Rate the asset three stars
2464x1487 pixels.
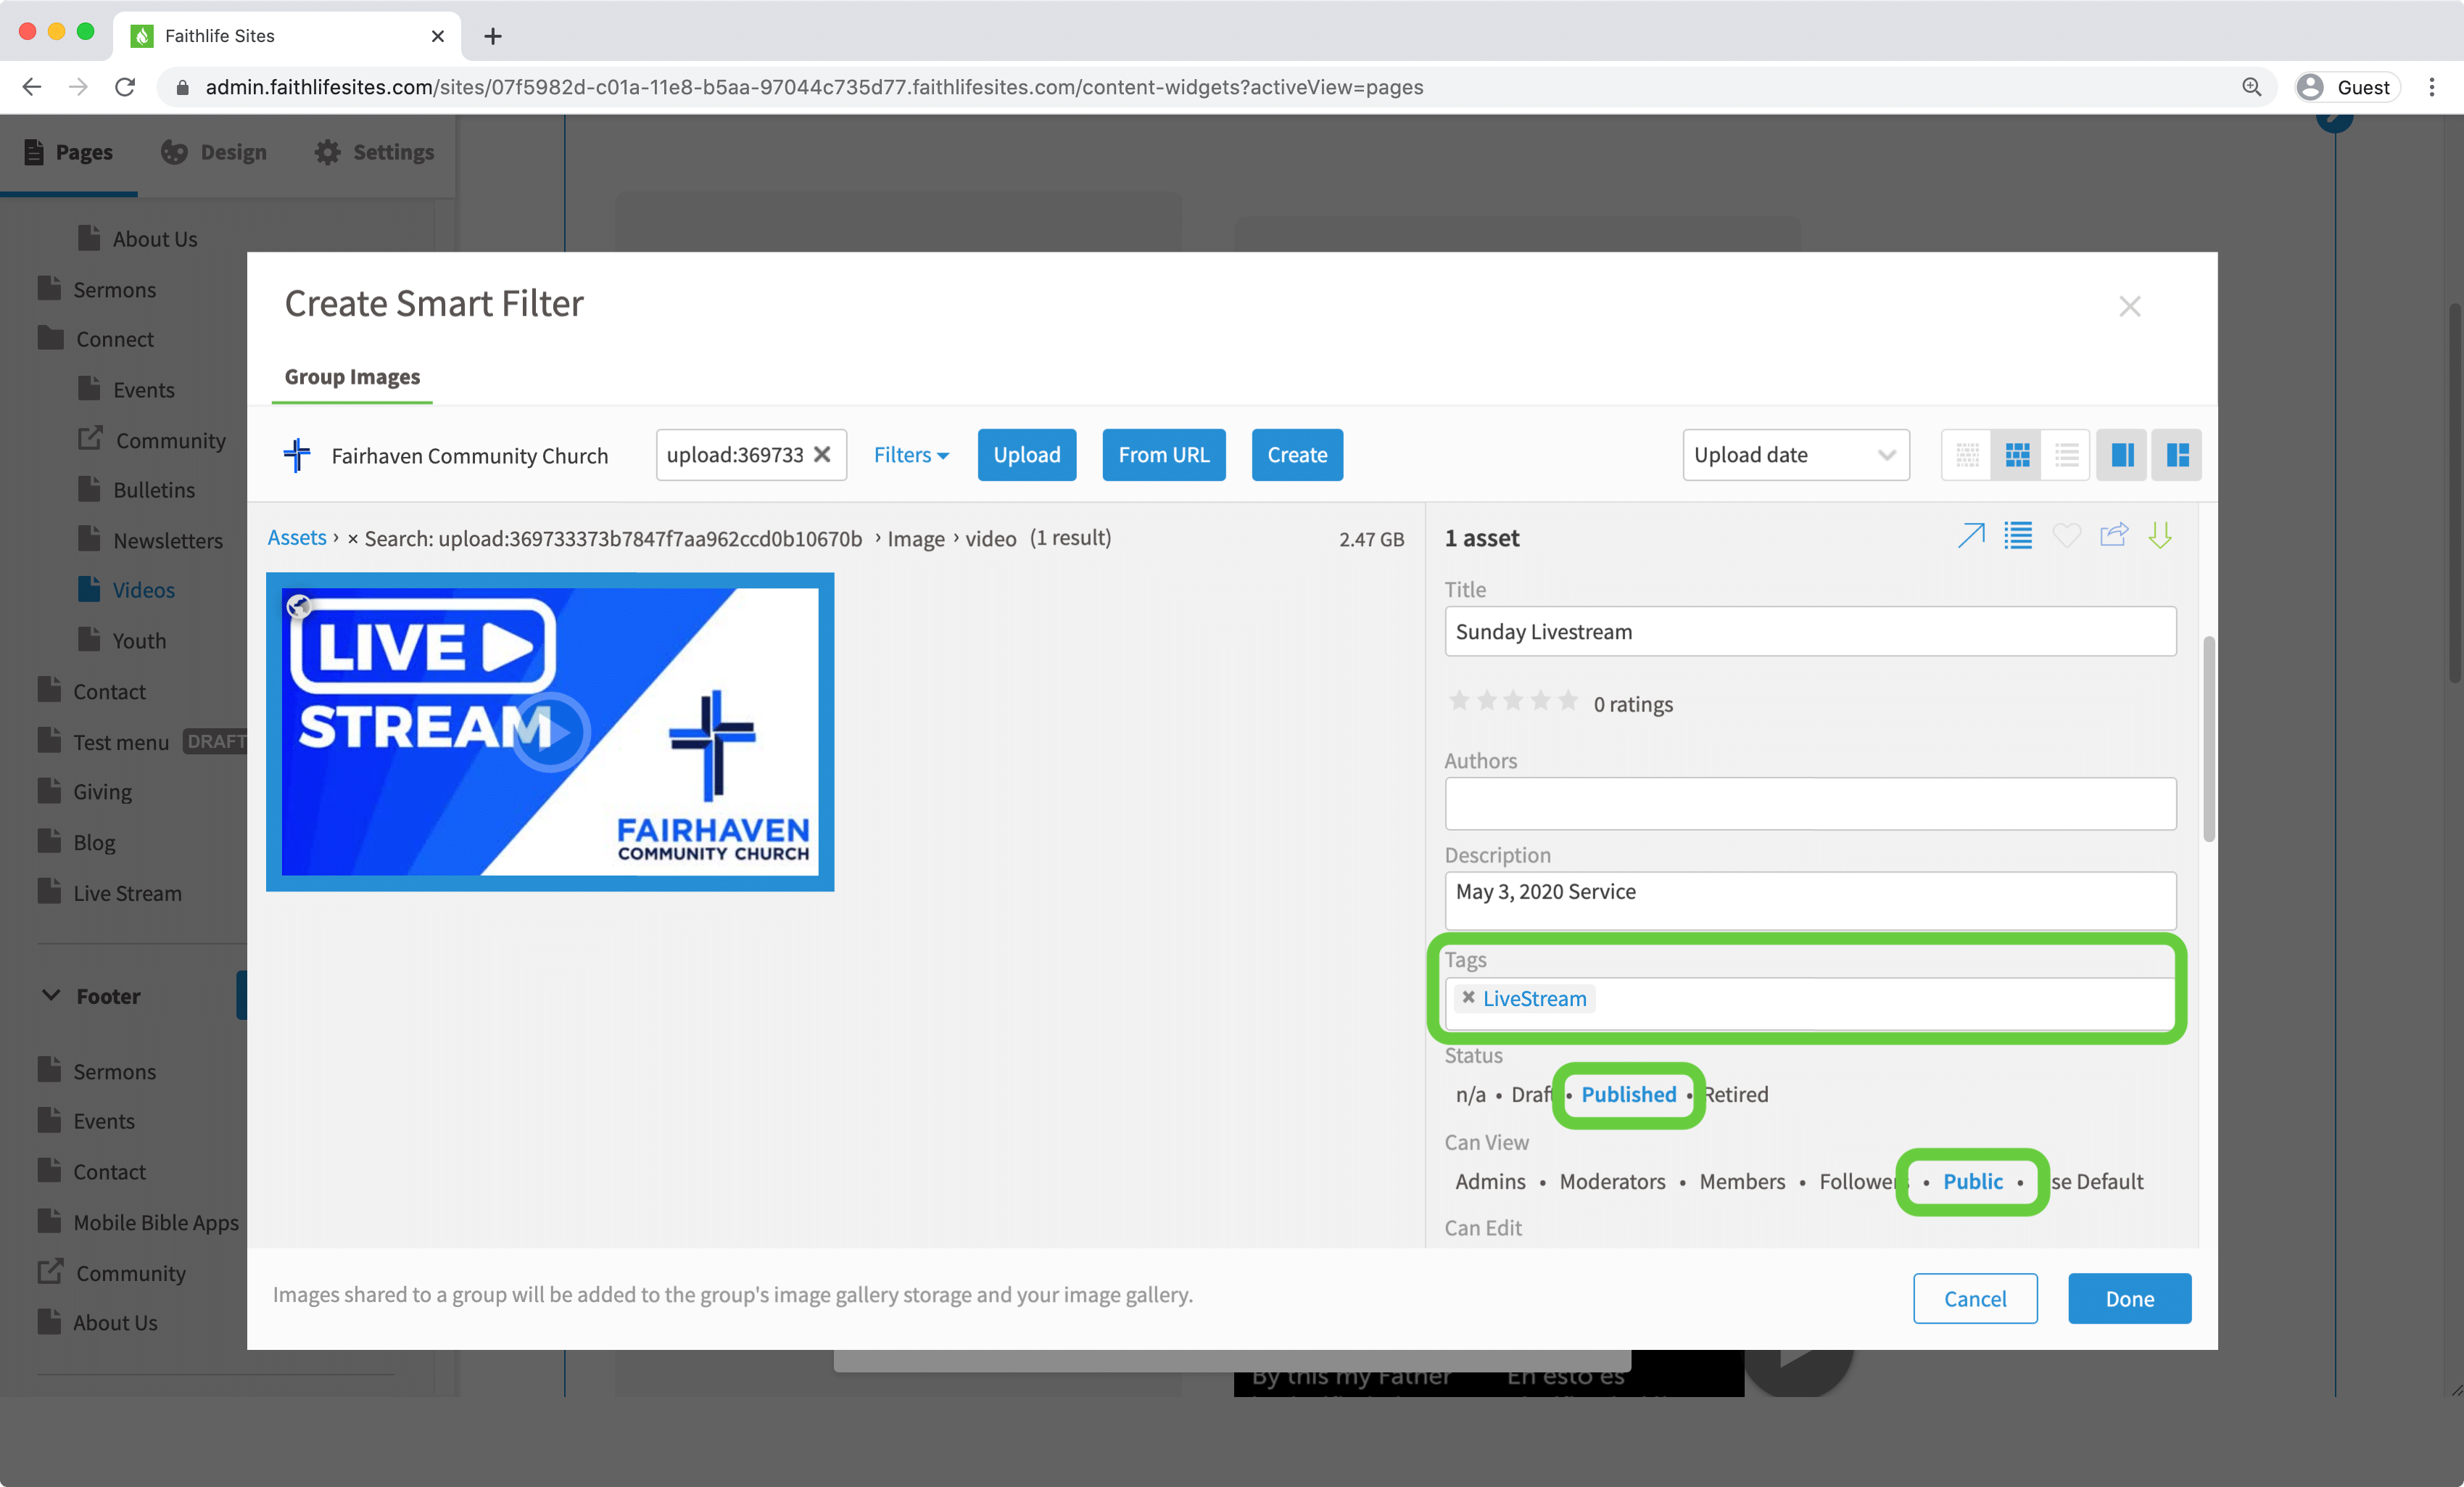(1513, 701)
